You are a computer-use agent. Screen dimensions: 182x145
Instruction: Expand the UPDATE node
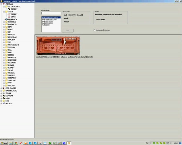[x=1, y=104]
